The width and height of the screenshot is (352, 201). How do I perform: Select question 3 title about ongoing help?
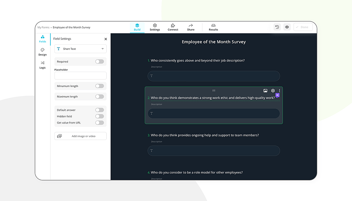pyautogui.click(x=205, y=135)
